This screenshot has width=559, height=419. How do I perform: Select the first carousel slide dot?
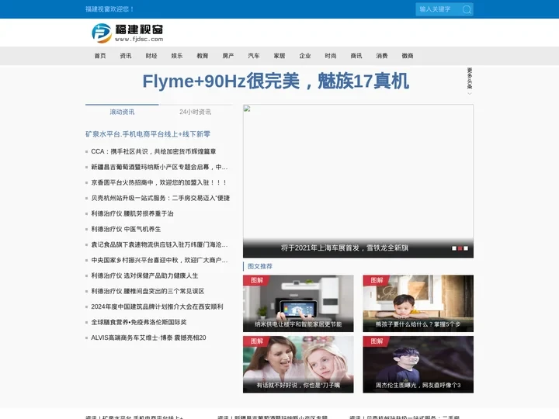(x=454, y=248)
